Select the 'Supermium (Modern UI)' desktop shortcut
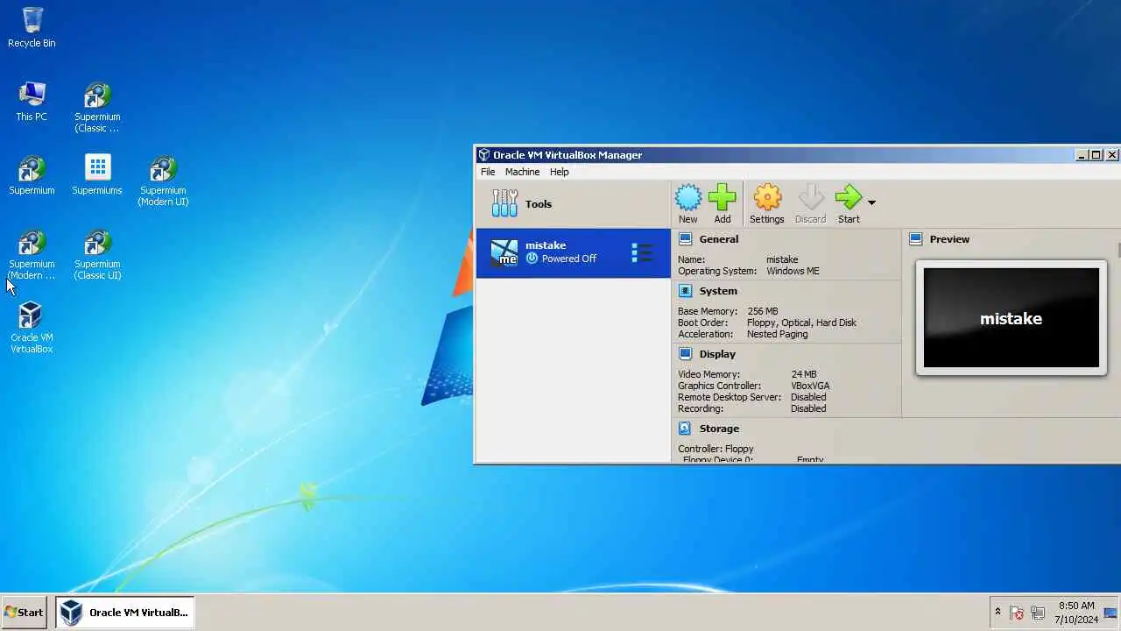This screenshot has height=631, width=1121. click(x=163, y=181)
